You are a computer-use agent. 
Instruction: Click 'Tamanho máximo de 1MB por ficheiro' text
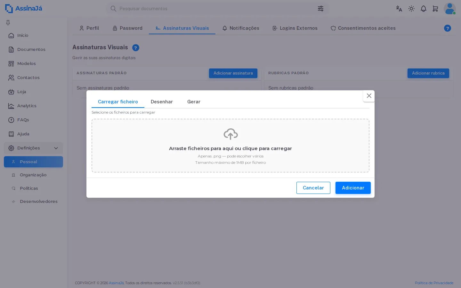click(230, 163)
